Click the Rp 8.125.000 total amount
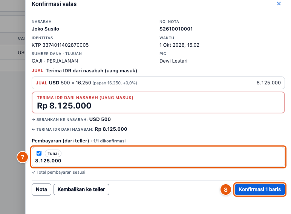 pos(64,106)
